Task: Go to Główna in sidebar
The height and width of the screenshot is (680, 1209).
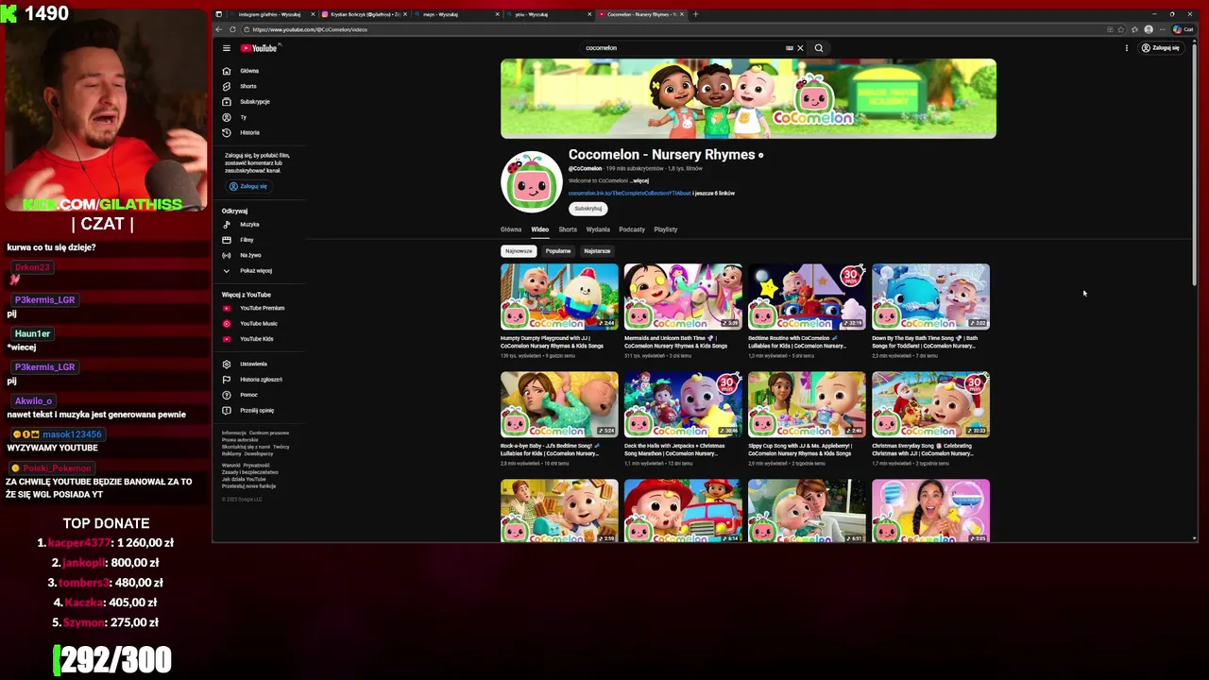Action: pos(249,71)
